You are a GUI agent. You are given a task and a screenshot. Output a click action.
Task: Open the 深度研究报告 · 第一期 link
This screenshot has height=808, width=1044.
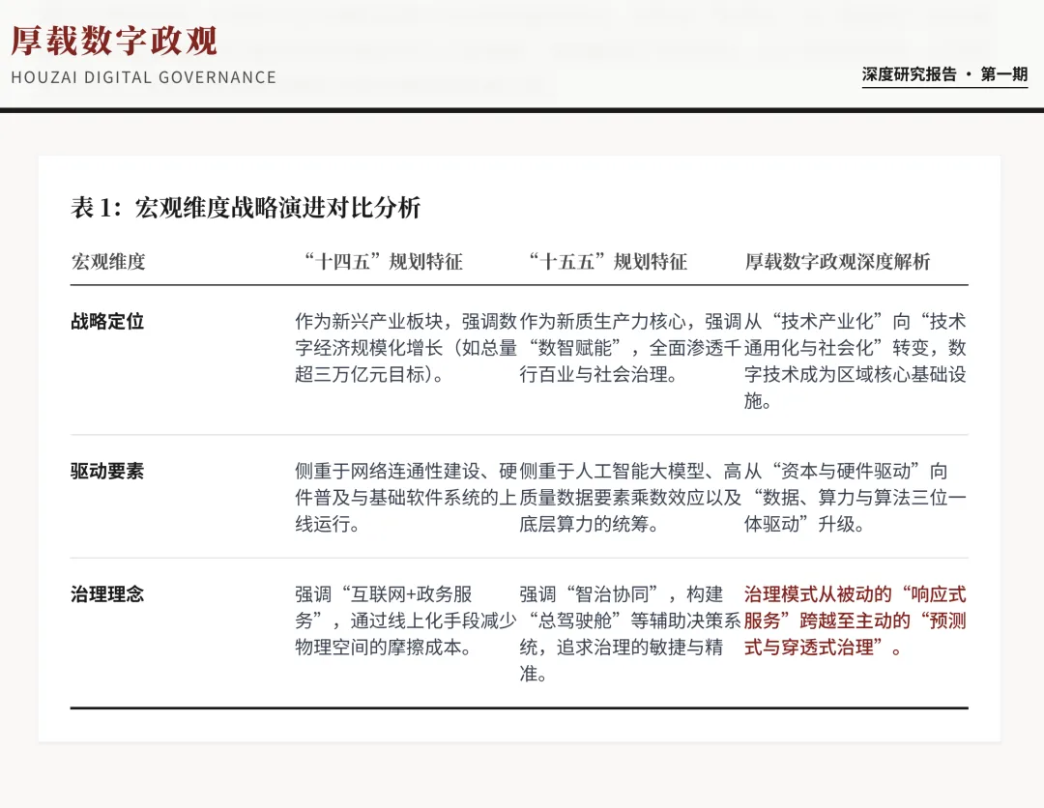point(944,74)
